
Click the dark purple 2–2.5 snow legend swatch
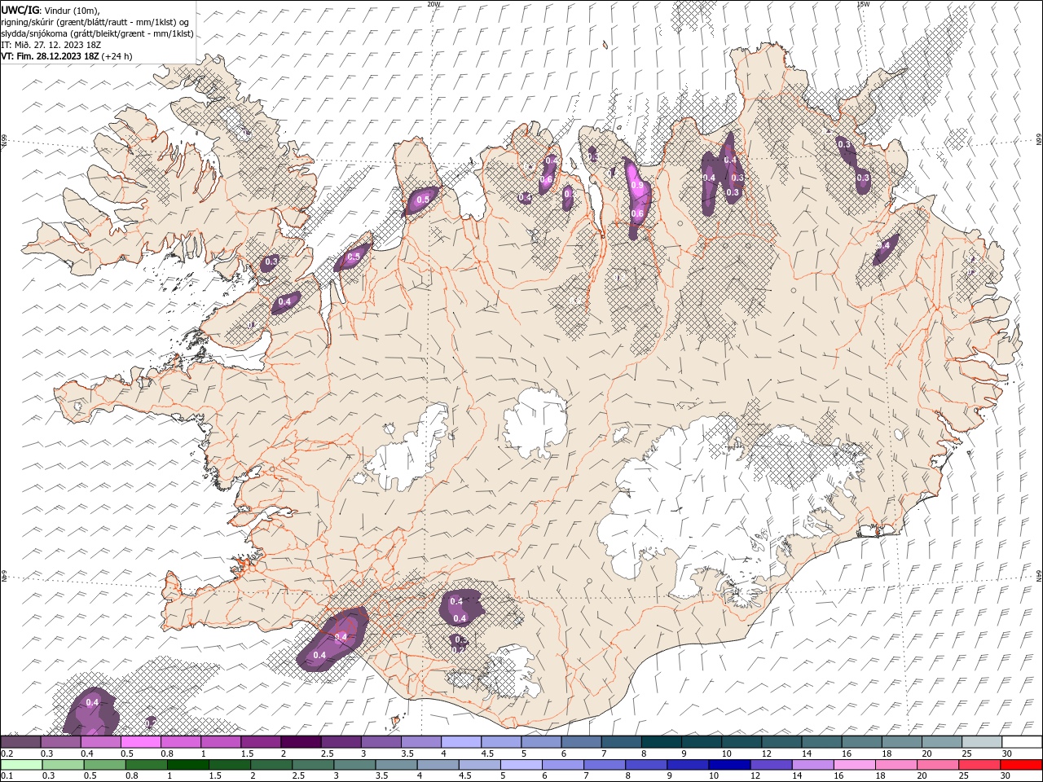point(301,742)
